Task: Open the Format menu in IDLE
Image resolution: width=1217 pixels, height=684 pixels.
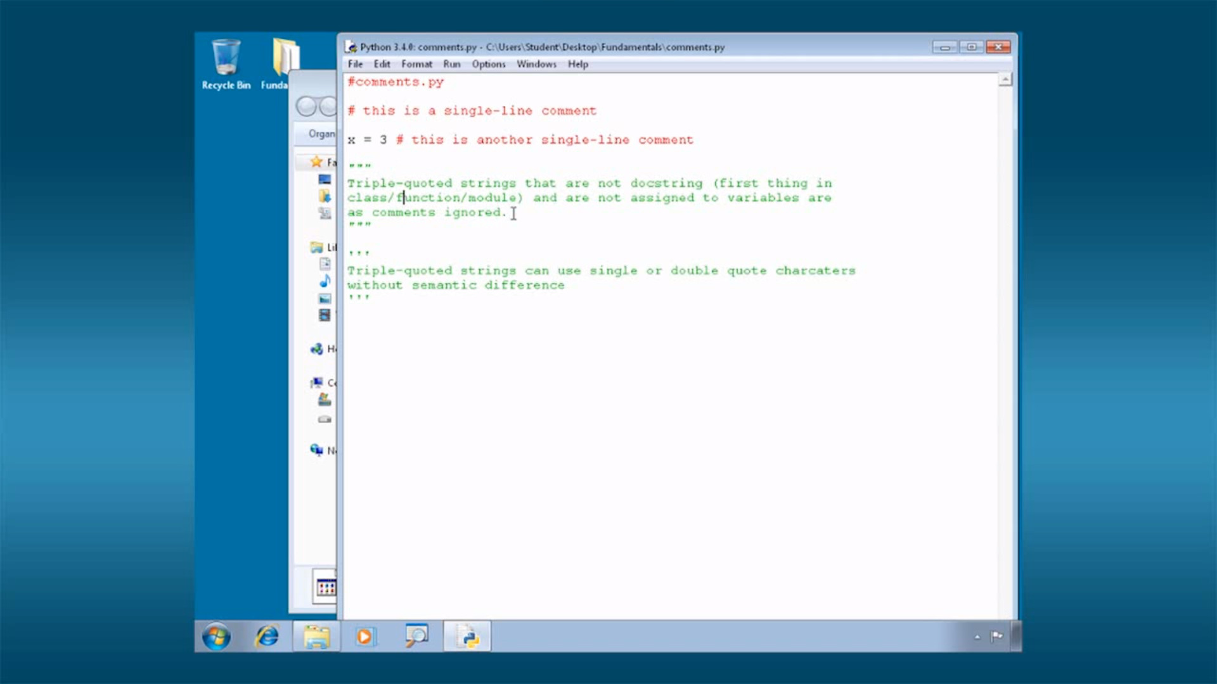Action: pos(416,64)
